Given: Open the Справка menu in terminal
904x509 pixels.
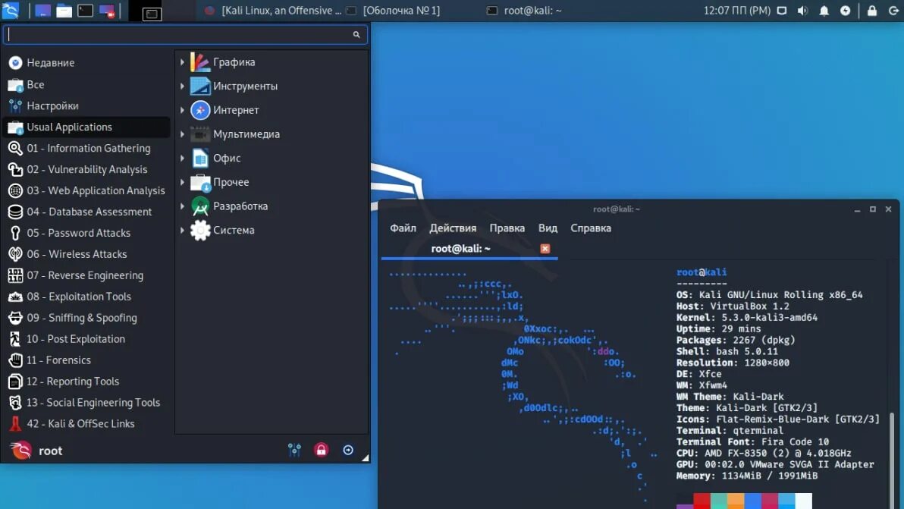Looking at the screenshot, I should tap(591, 228).
